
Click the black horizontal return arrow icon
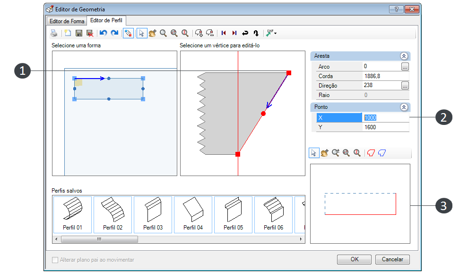tap(245, 33)
